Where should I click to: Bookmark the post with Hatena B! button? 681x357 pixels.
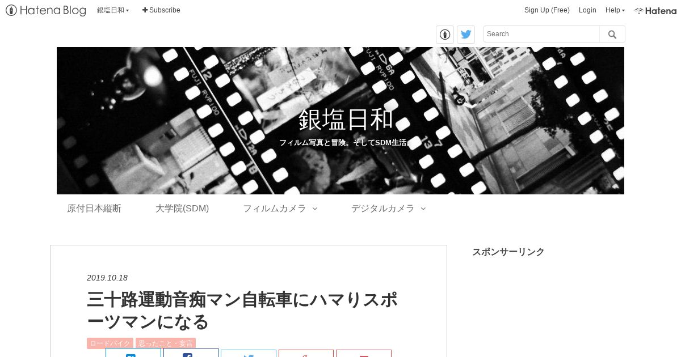point(133,353)
